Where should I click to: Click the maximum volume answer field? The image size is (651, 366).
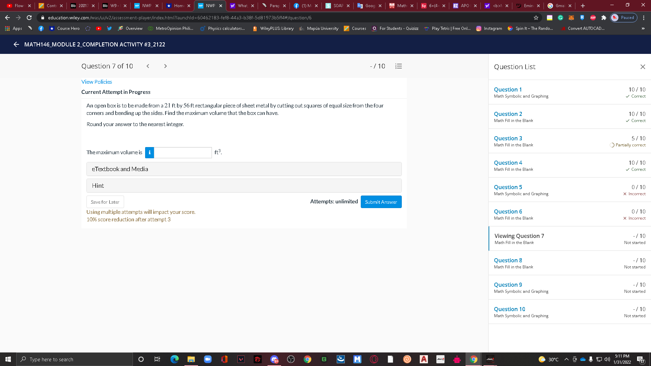(183, 152)
